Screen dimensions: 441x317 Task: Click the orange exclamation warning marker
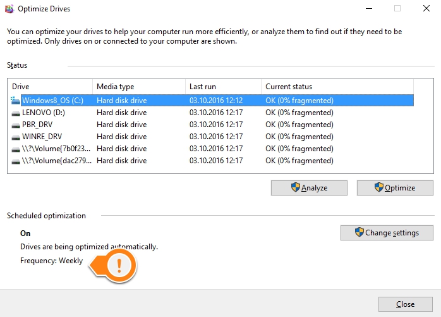118,266
